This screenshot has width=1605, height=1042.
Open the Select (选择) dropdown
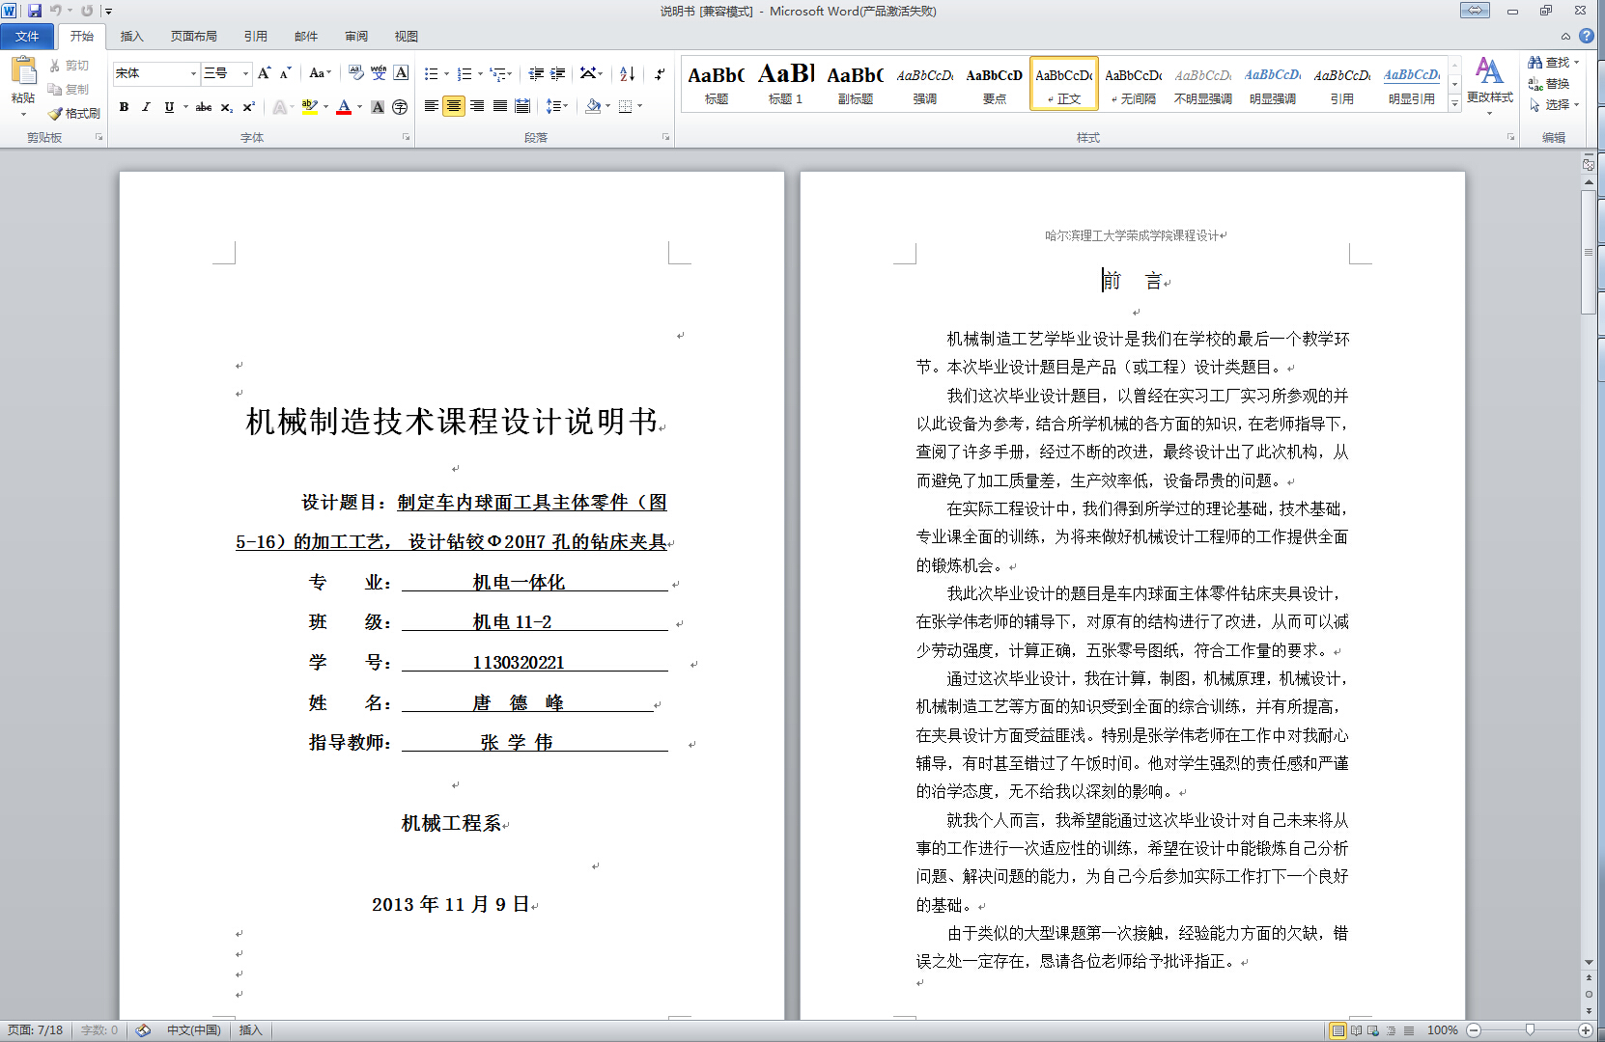point(1554,105)
